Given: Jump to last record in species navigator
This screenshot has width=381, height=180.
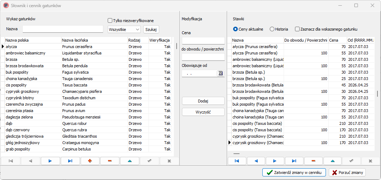Looking at the screenshot, I should click(70, 161).
